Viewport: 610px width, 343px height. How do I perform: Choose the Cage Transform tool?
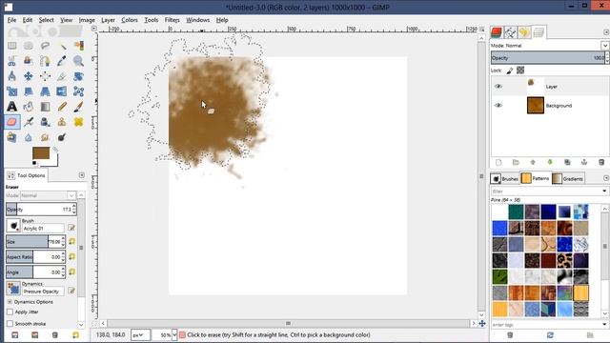coord(78,91)
